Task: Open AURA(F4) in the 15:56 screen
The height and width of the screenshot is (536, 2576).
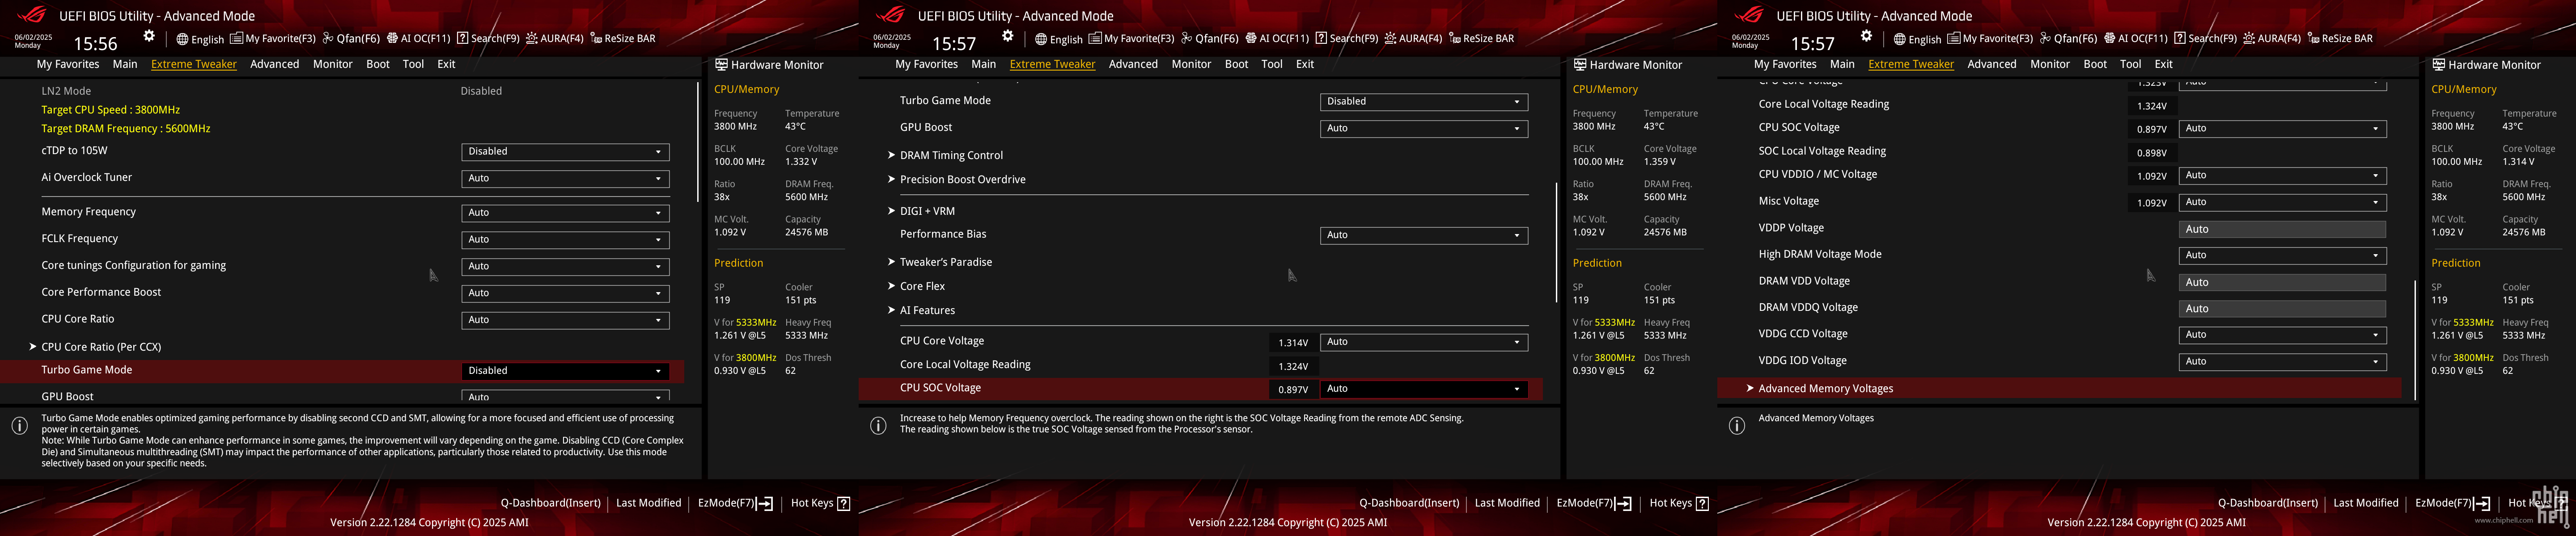Action: pos(554,39)
